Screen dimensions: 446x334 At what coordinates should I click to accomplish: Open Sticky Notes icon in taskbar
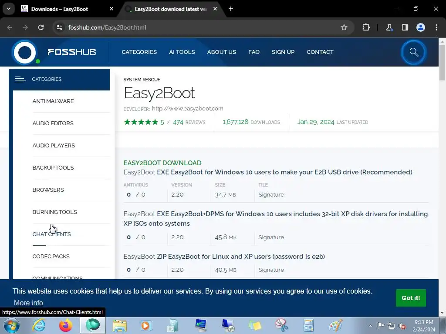tap(254, 325)
